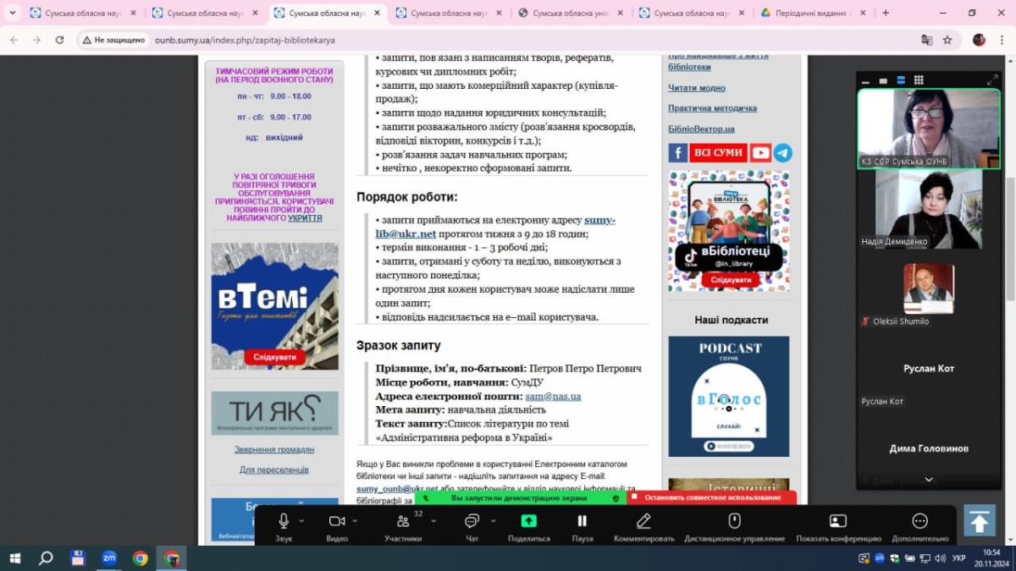
Task: Pause the screen share
Action: tap(582, 521)
